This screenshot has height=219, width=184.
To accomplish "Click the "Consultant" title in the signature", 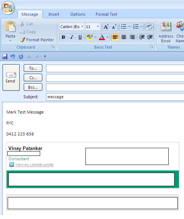I will click(19, 159).
